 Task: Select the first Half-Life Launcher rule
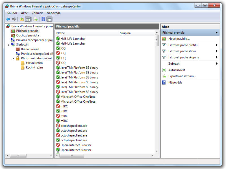pyautogui.click(x=73, y=39)
